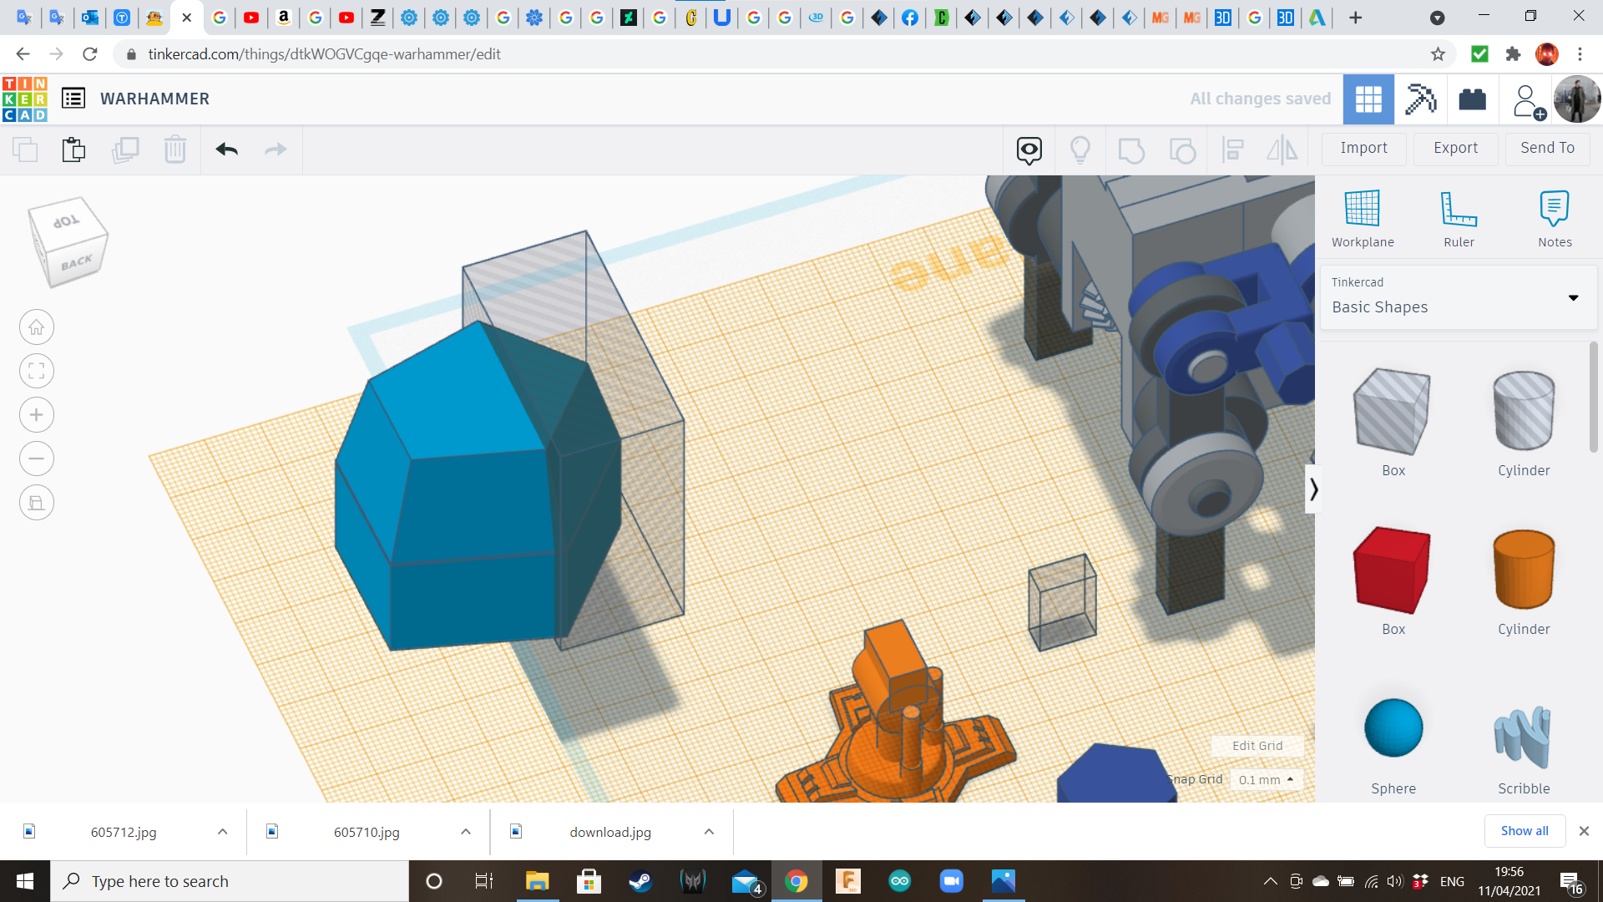Open the Export menu
This screenshot has height=902, width=1603.
tap(1455, 148)
